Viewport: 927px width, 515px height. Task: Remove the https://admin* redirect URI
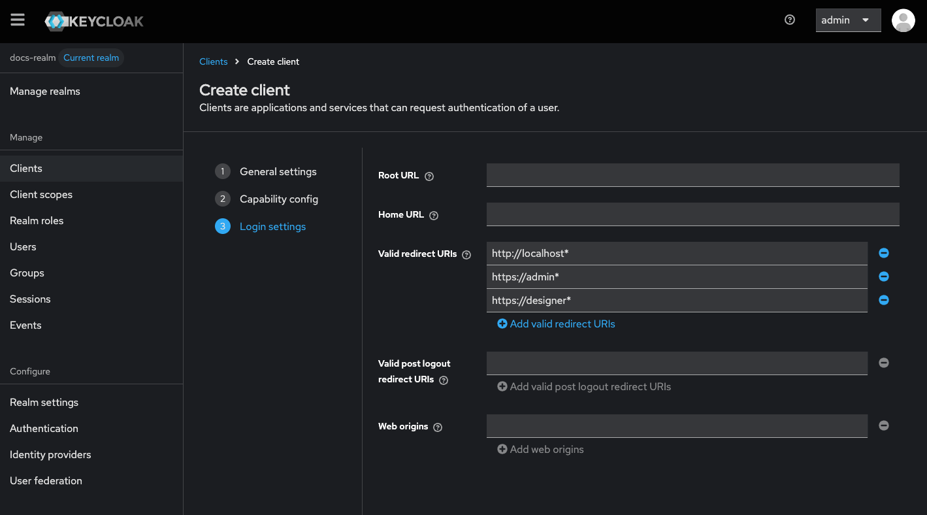point(884,276)
